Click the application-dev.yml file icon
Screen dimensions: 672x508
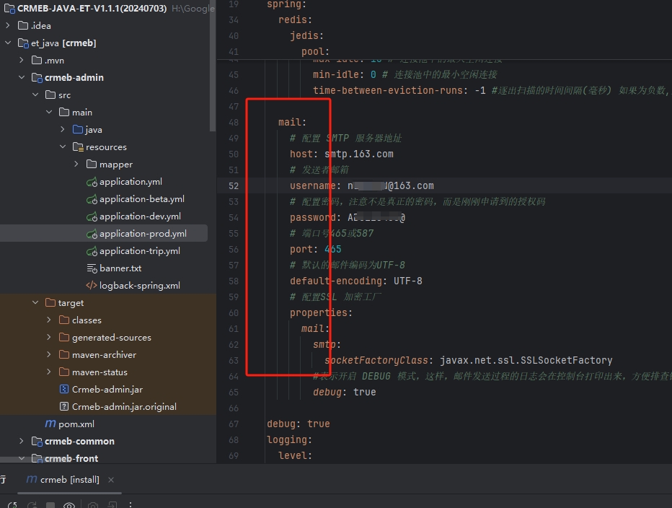(x=92, y=216)
